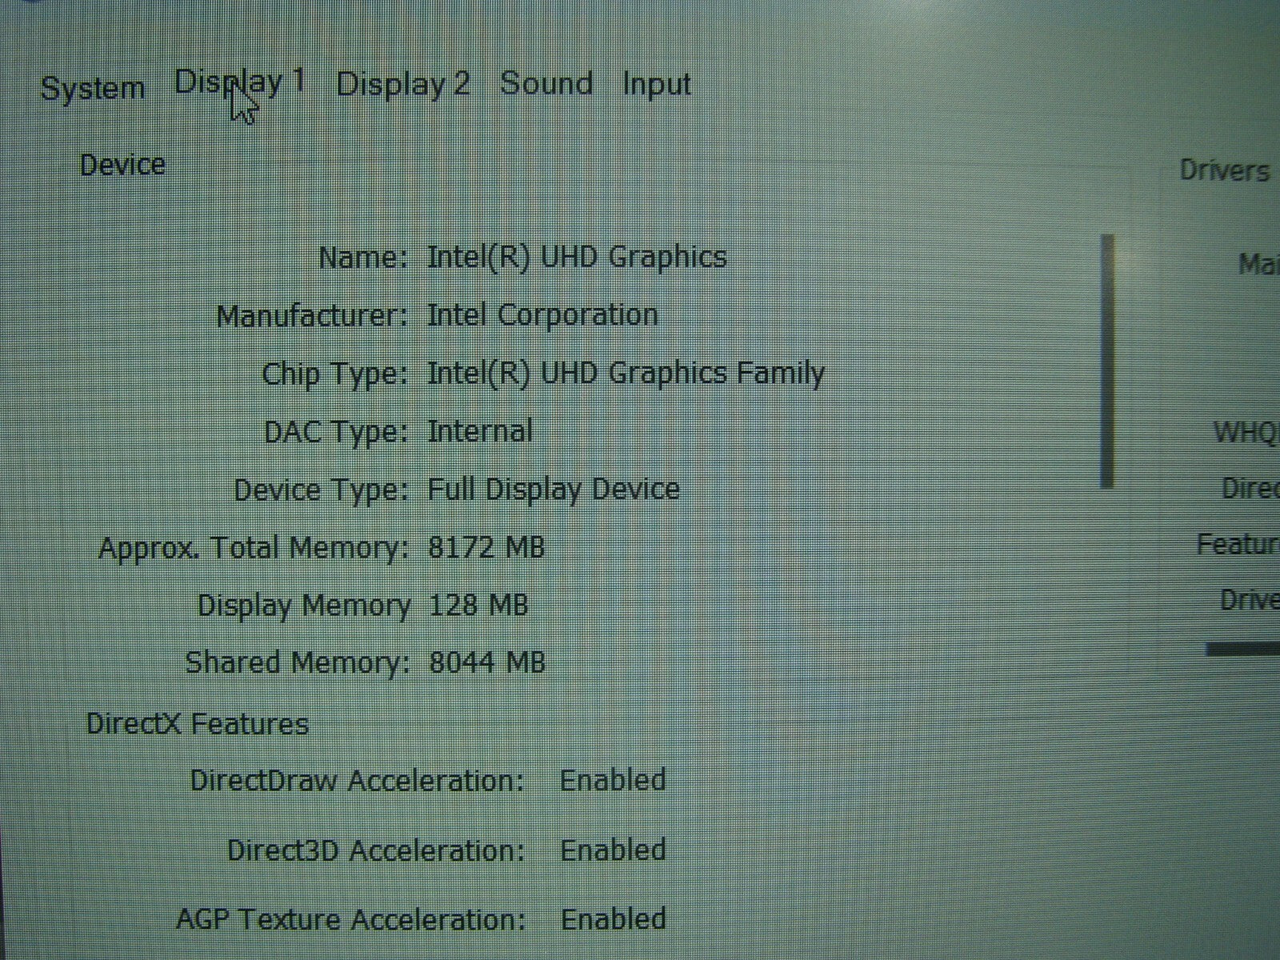Click the 128 MB display memory value
Viewport: 1280px width, 960px height.
(478, 605)
